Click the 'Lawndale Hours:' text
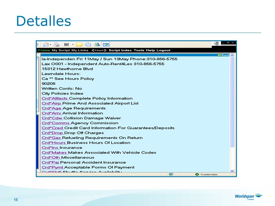 click(x=61, y=74)
